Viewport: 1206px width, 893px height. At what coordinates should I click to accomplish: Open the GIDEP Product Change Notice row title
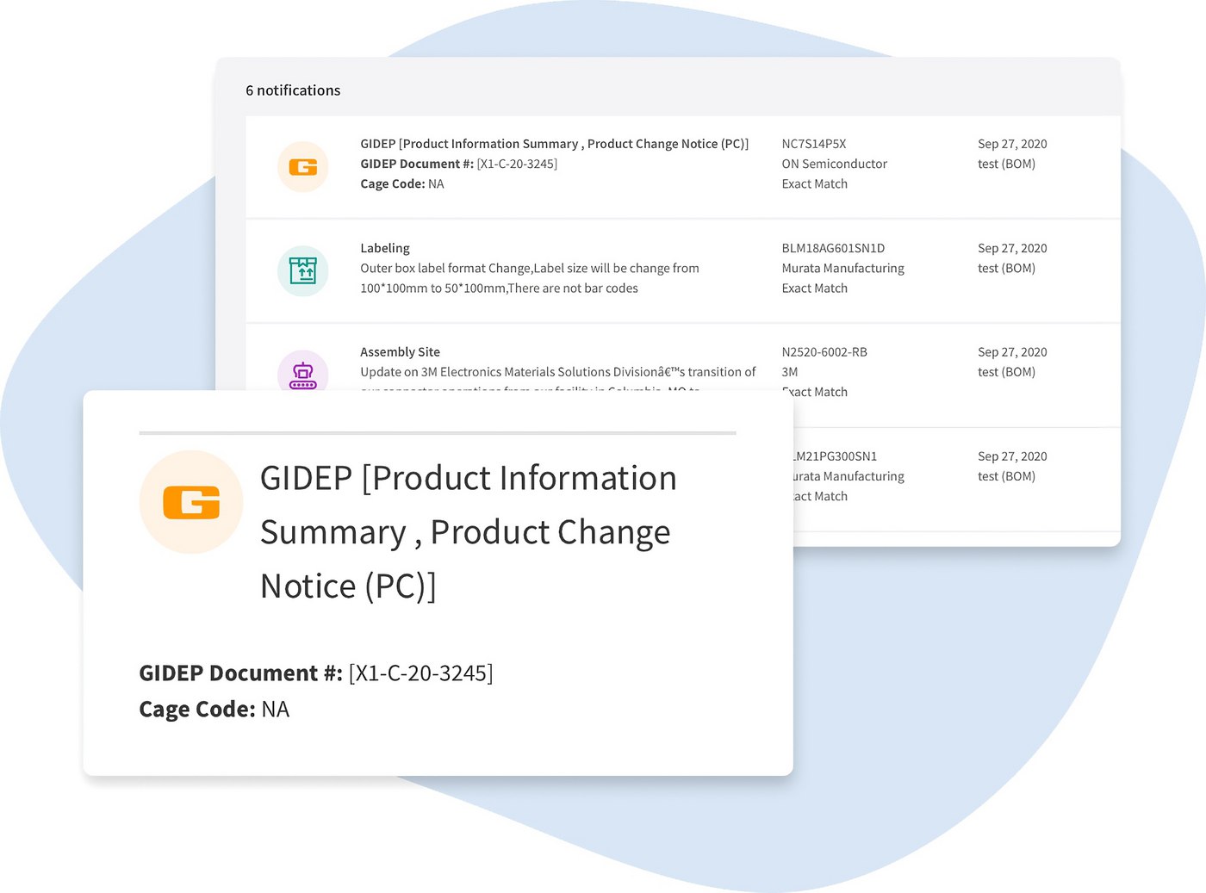pyautogui.click(x=554, y=144)
